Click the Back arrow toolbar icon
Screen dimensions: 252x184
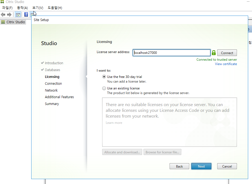3,14
